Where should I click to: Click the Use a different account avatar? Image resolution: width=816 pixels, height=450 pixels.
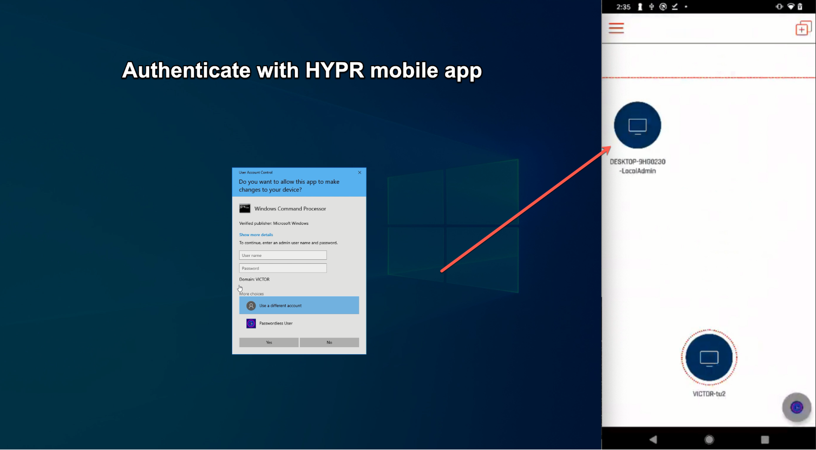pos(251,306)
